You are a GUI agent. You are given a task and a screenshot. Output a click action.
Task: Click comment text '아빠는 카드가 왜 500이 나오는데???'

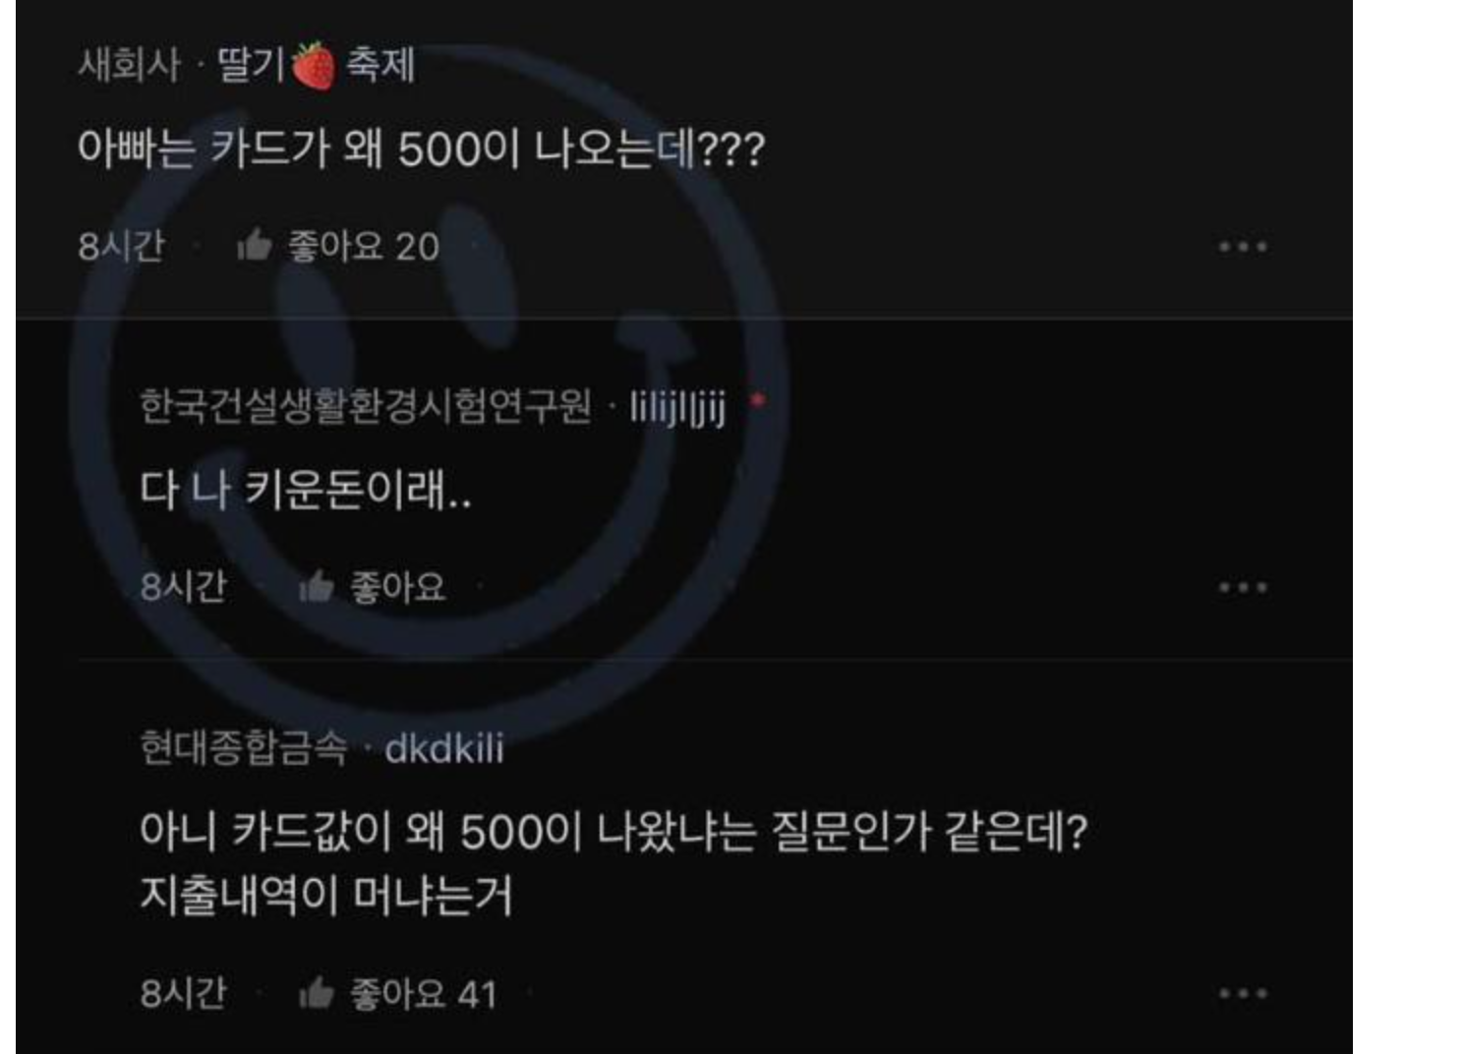coord(421,149)
